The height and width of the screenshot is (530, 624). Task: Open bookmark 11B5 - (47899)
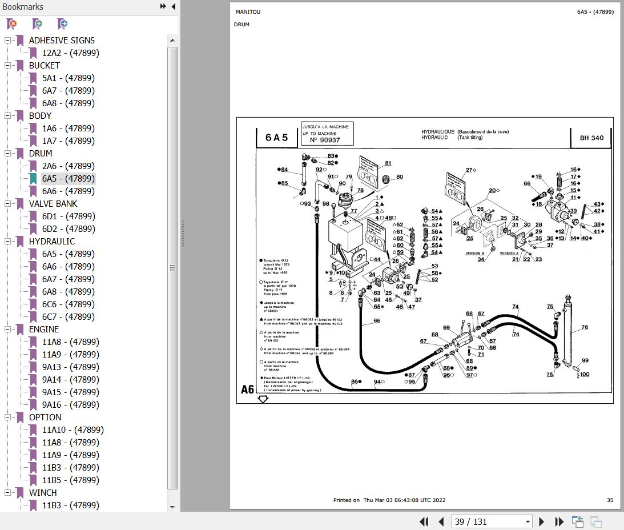click(70, 480)
